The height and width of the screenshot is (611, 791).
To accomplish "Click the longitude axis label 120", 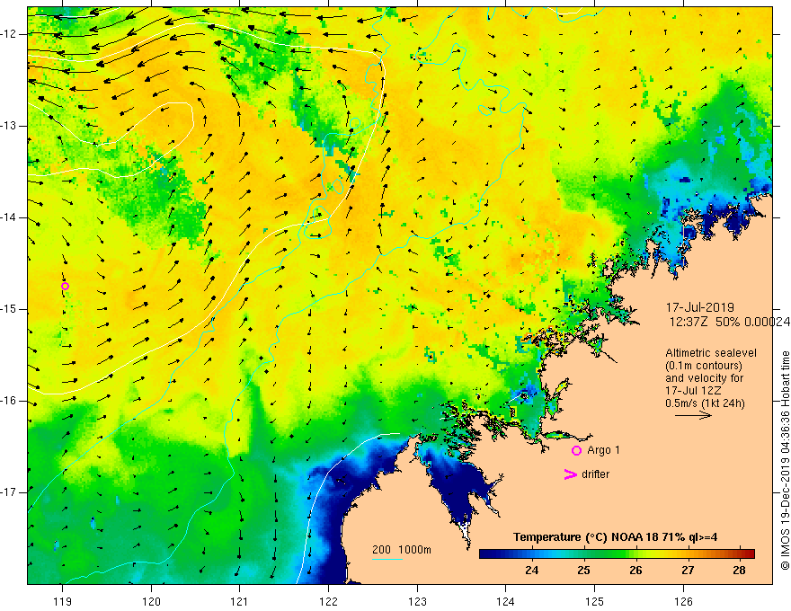I will coord(151,601).
